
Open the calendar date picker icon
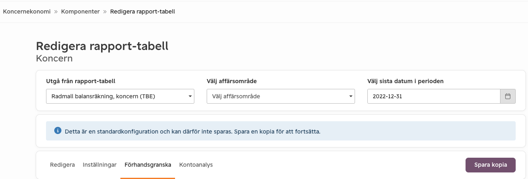[507, 97]
